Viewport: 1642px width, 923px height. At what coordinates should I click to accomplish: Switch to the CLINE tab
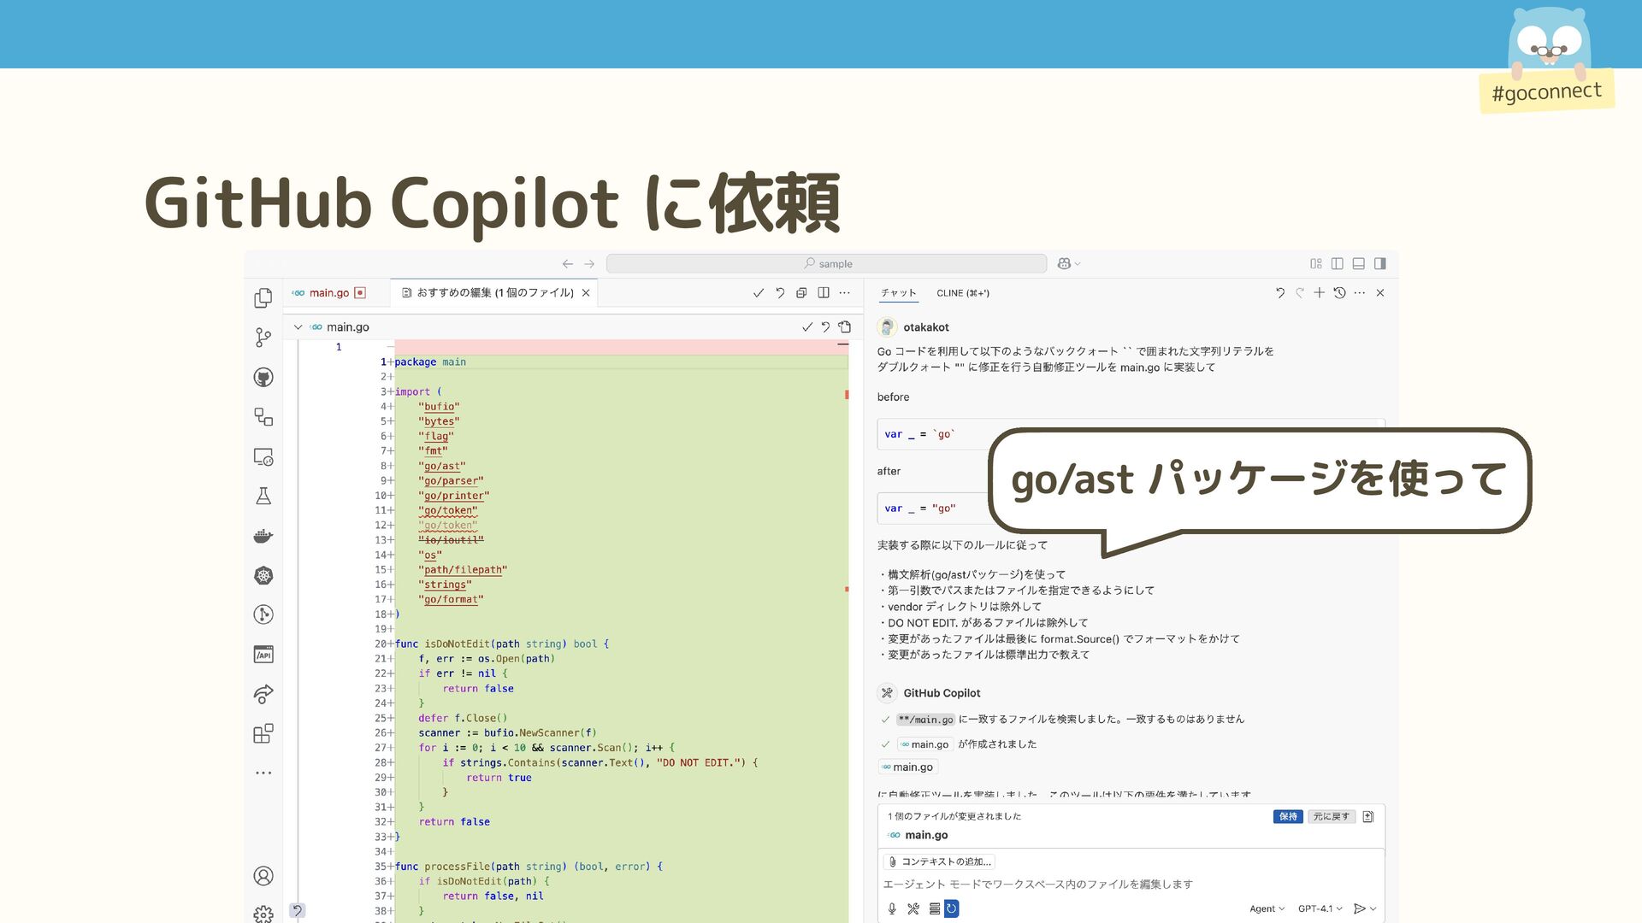962,292
